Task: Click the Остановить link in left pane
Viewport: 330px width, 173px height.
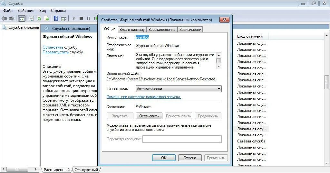Action: (x=53, y=47)
